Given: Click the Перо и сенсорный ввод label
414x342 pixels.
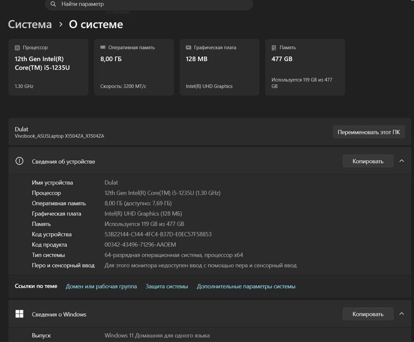Looking at the screenshot, I should [63, 265].
